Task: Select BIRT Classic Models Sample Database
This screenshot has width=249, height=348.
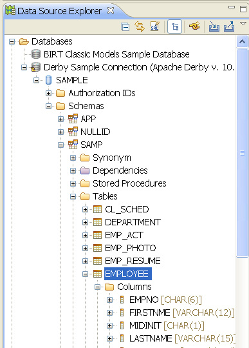Action: (116, 54)
